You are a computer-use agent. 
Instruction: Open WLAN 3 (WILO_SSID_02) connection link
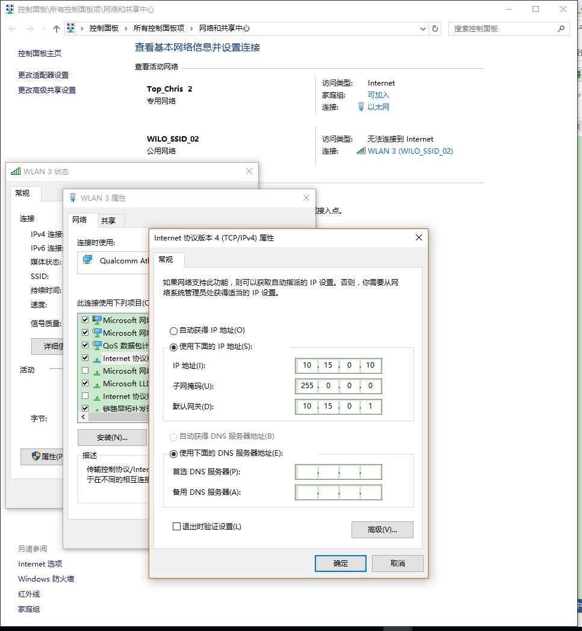410,151
